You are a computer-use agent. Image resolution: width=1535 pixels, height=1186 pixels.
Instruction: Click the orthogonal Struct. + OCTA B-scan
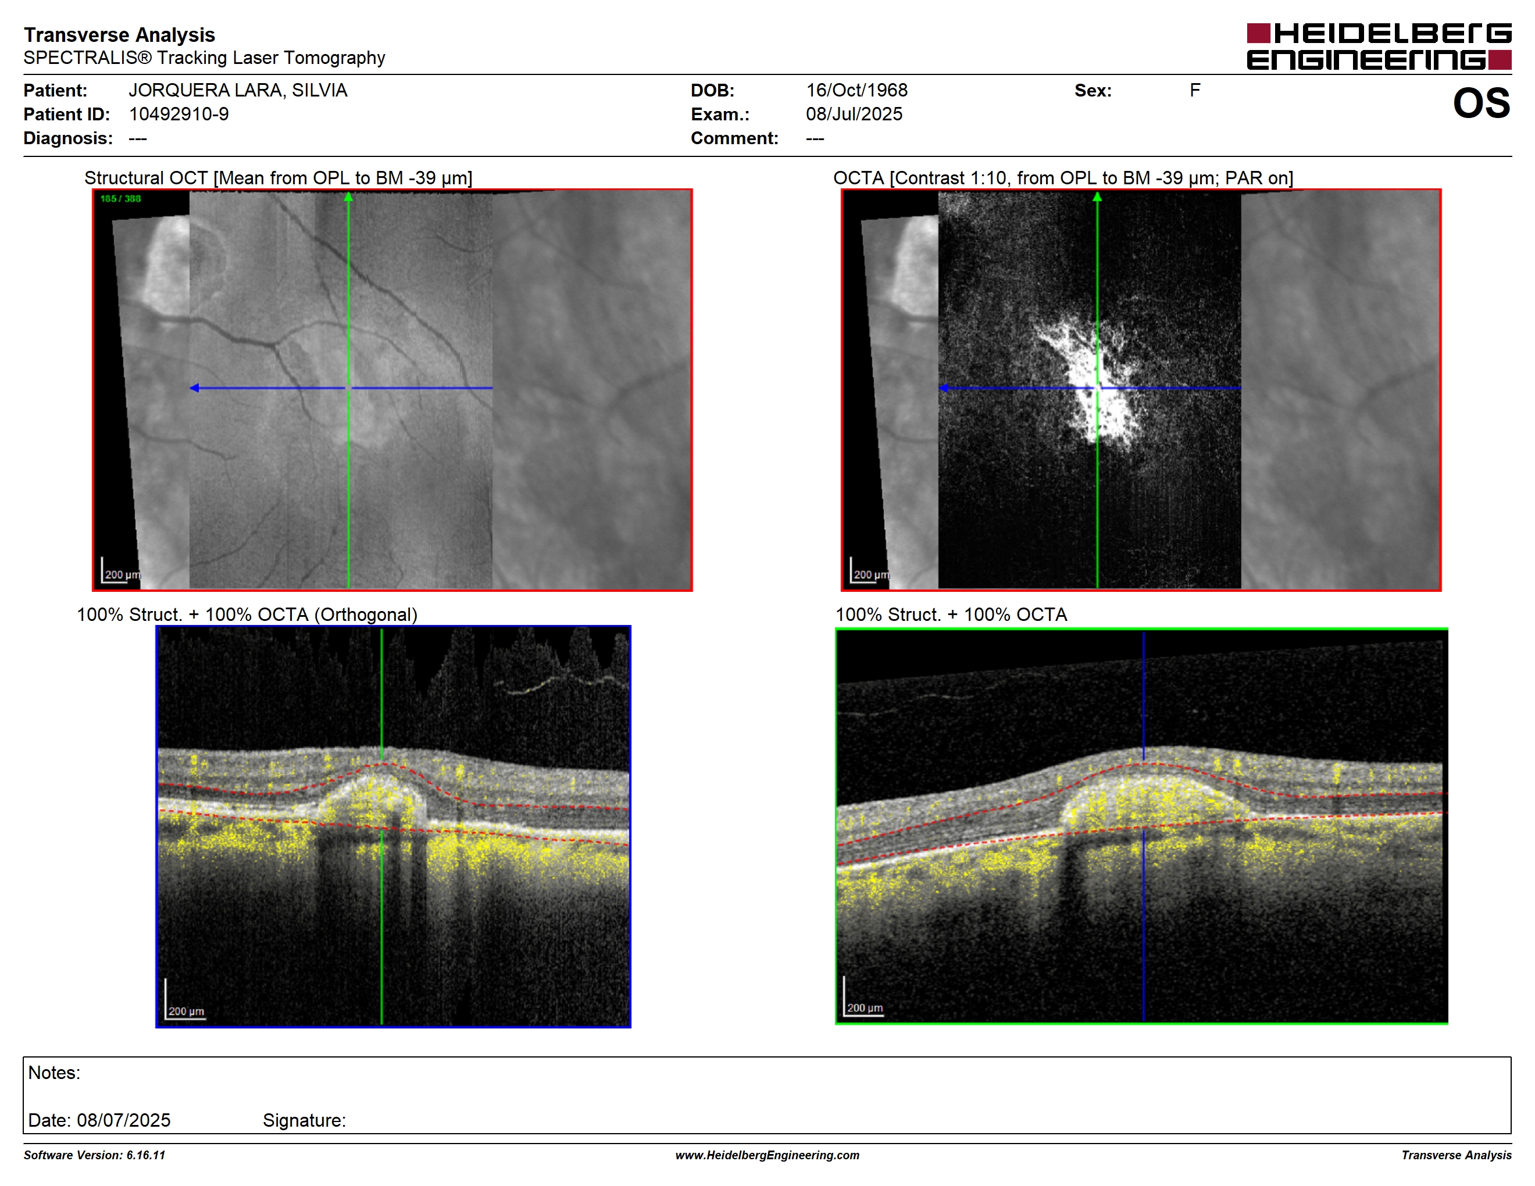(x=393, y=826)
